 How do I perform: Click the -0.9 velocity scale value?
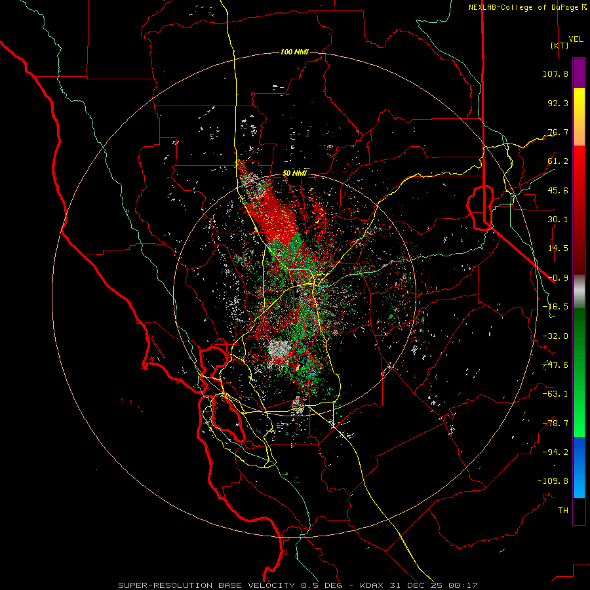pyautogui.click(x=558, y=278)
